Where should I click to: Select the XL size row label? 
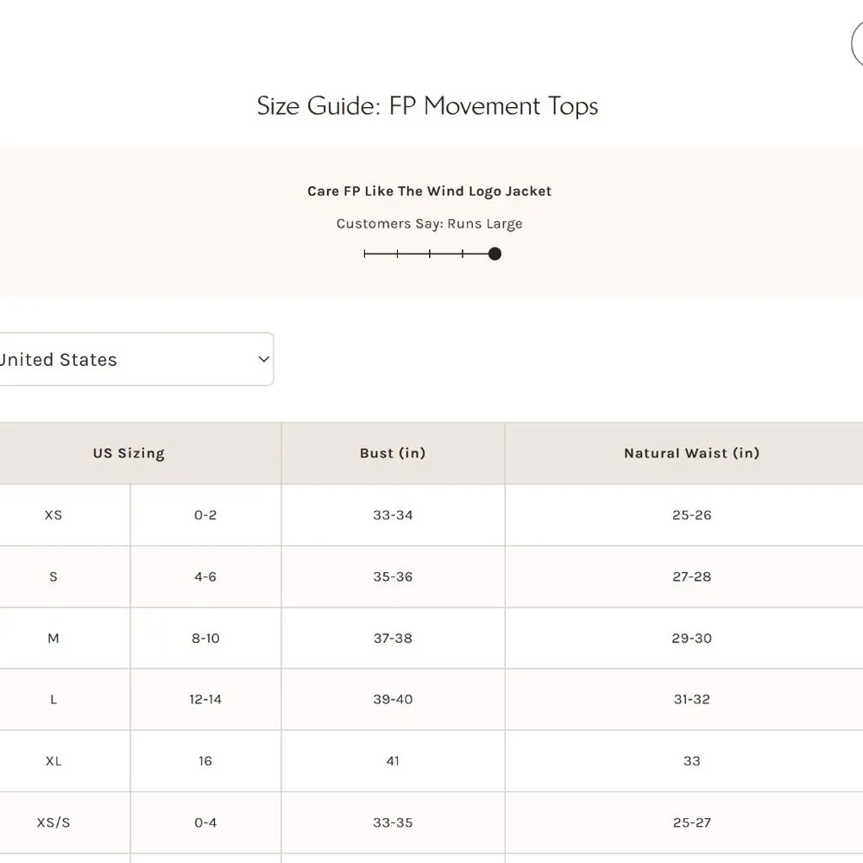54,761
